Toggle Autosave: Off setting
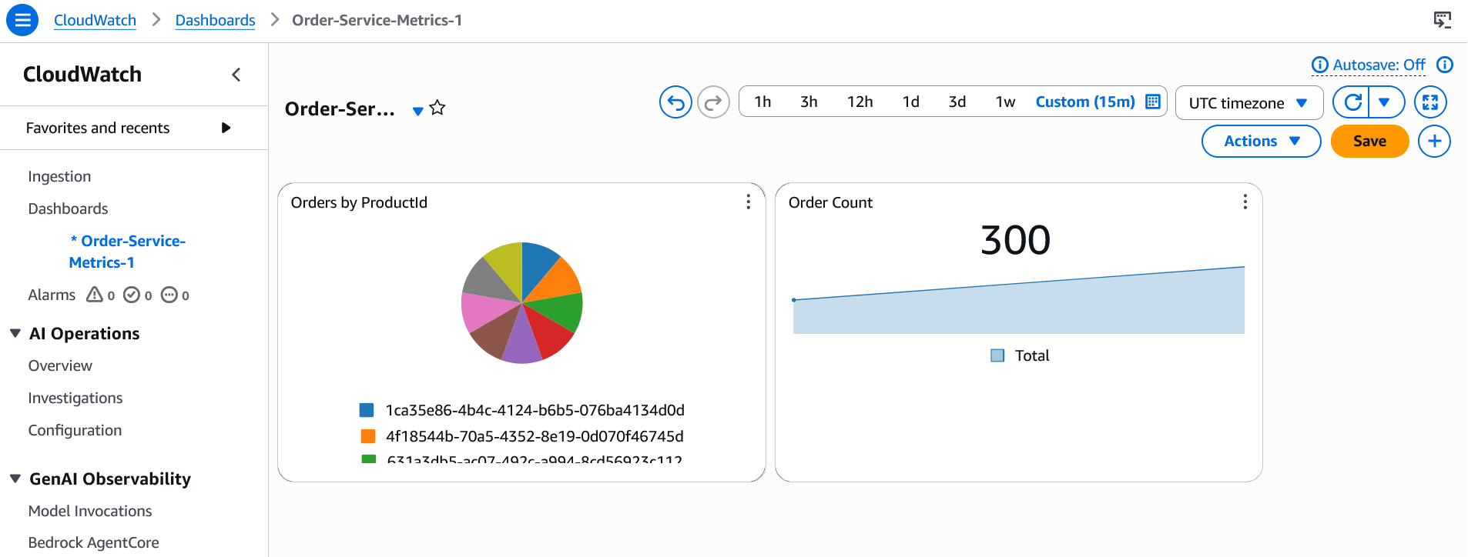This screenshot has height=557, width=1468. point(1379,65)
